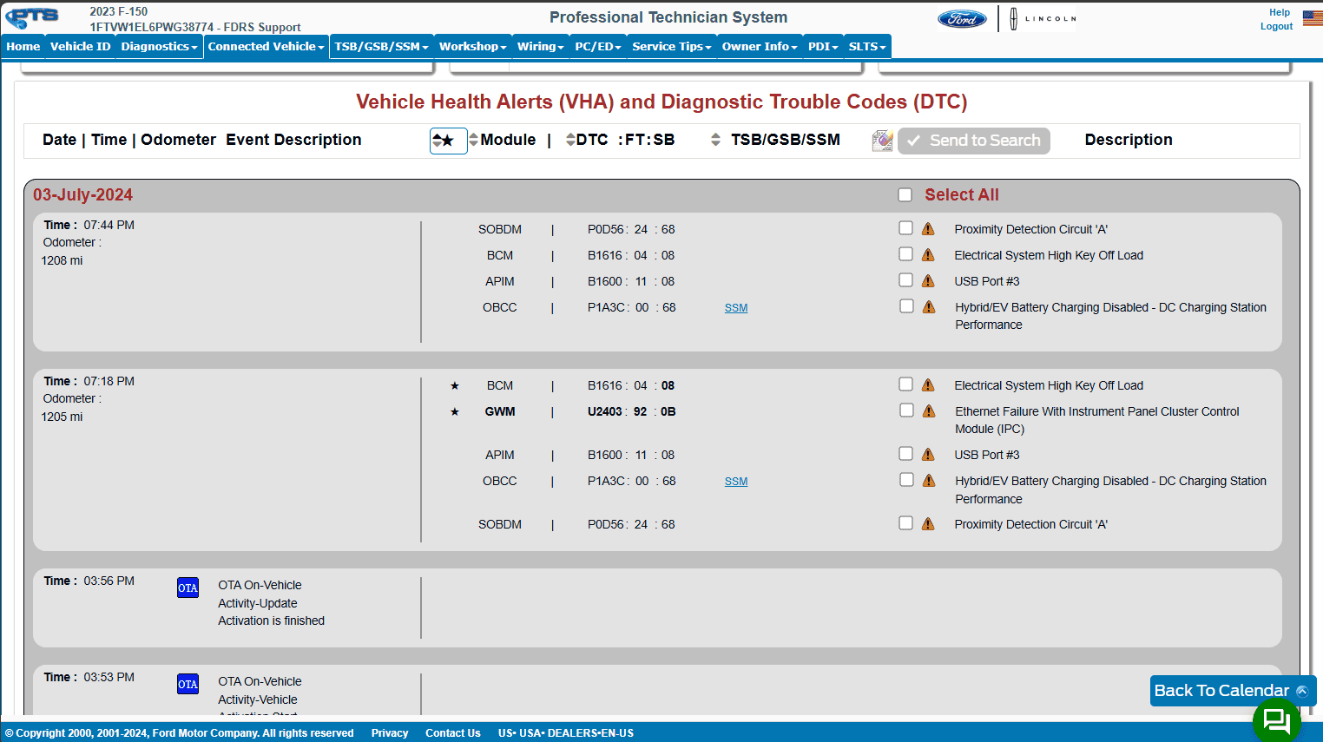Click the OTA icon at 03:56 PM
1323x742 pixels.
188,588
